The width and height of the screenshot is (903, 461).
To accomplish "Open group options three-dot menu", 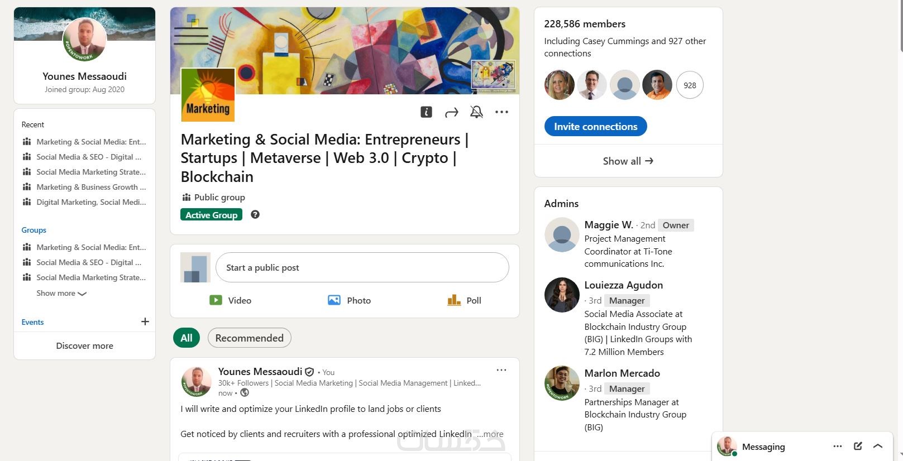I will [501, 112].
